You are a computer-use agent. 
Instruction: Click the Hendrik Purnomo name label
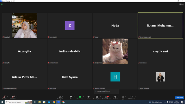point(100,88)
